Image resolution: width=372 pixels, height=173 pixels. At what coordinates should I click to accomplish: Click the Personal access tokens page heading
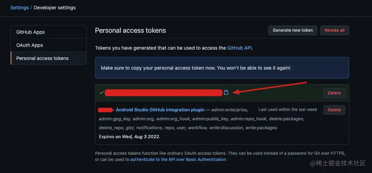130,30
